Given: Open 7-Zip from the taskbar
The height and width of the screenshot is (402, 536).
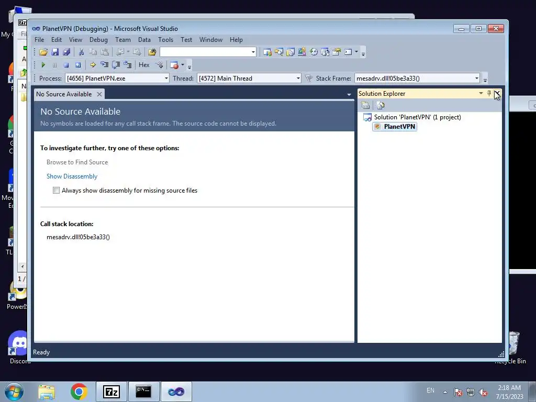Looking at the screenshot, I should click(x=111, y=392).
